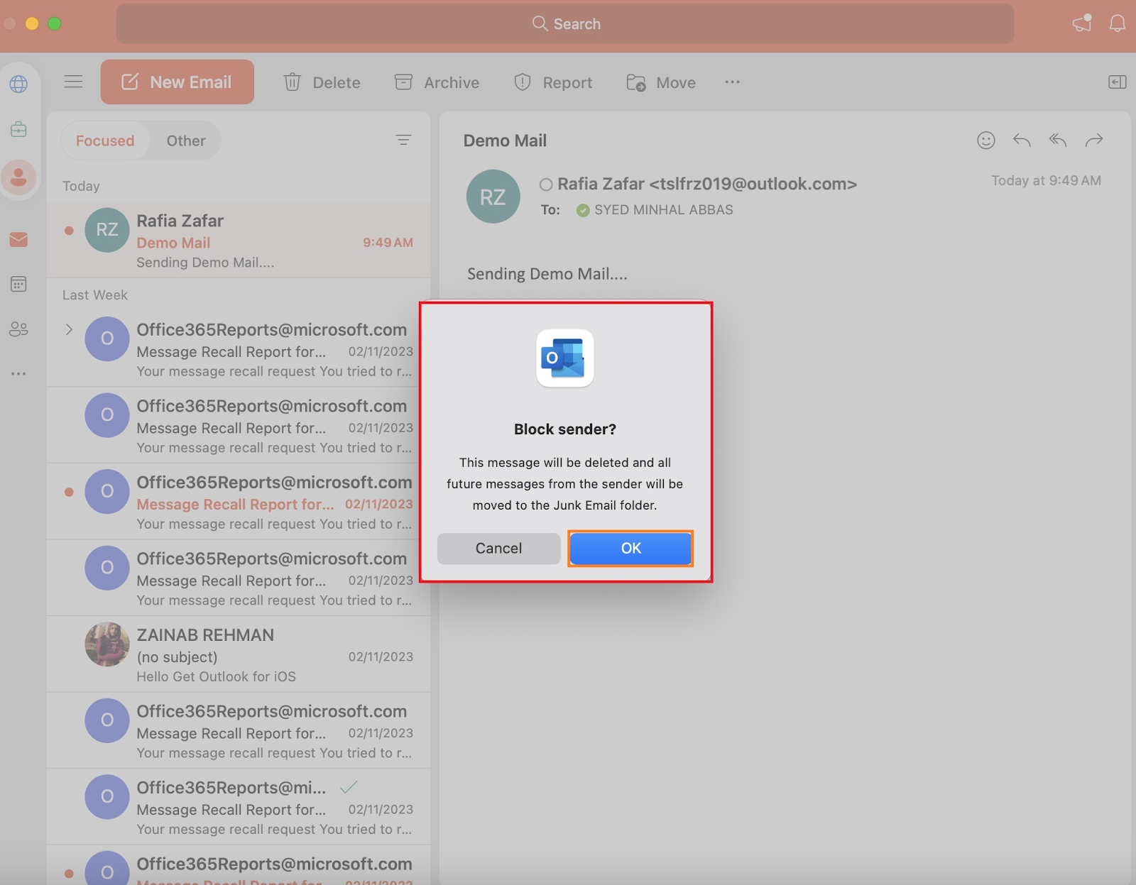This screenshot has width=1136, height=885.
Task: Delete the selected message
Action: coord(322,82)
